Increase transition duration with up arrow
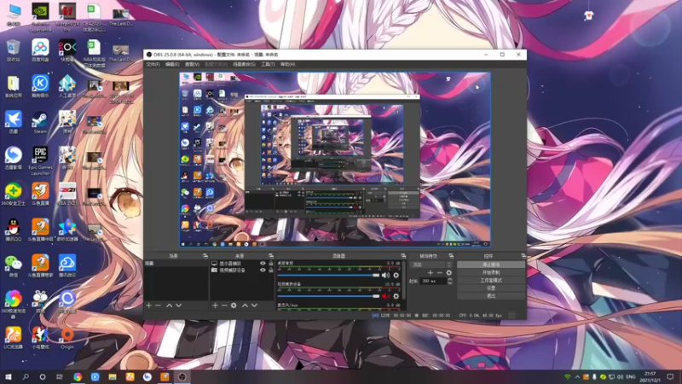This screenshot has height=384, width=682. (450, 280)
